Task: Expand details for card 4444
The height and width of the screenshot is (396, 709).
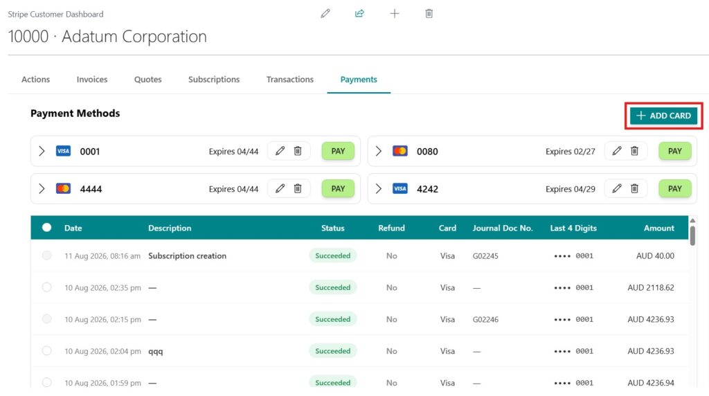Action: click(42, 188)
